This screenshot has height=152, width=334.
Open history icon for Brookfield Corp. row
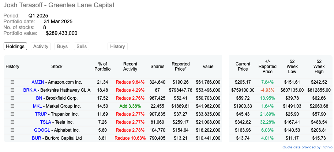pos(12,98)
